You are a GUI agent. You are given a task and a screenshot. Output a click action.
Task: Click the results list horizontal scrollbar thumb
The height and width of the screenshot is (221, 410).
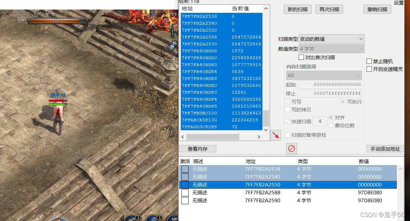coord(212,137)
